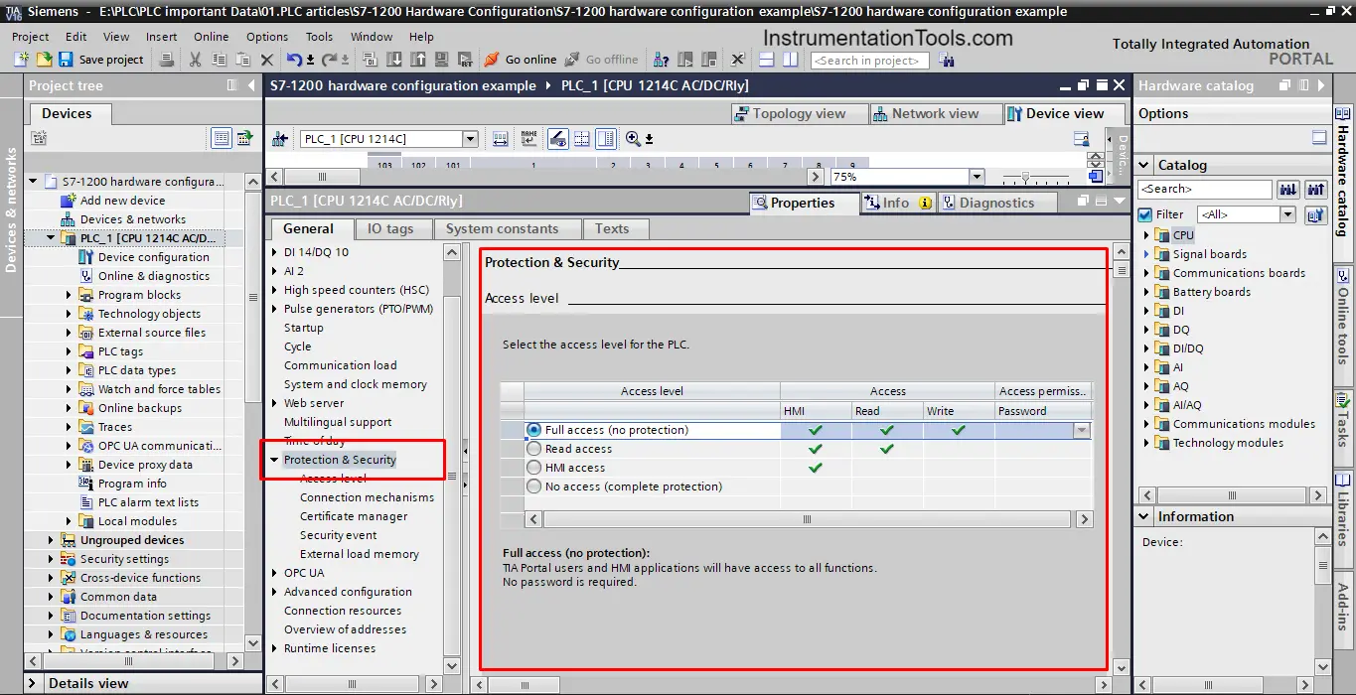Click the Zoom magnifier icon in device toolbar

pyautogui.click(x=633, y=139)
